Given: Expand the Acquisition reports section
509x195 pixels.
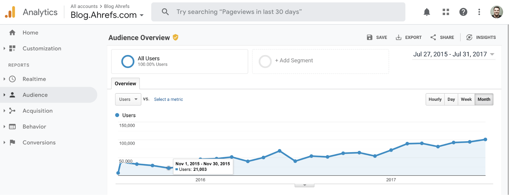Looking at the screenshot, I should (x=37, y=111).
